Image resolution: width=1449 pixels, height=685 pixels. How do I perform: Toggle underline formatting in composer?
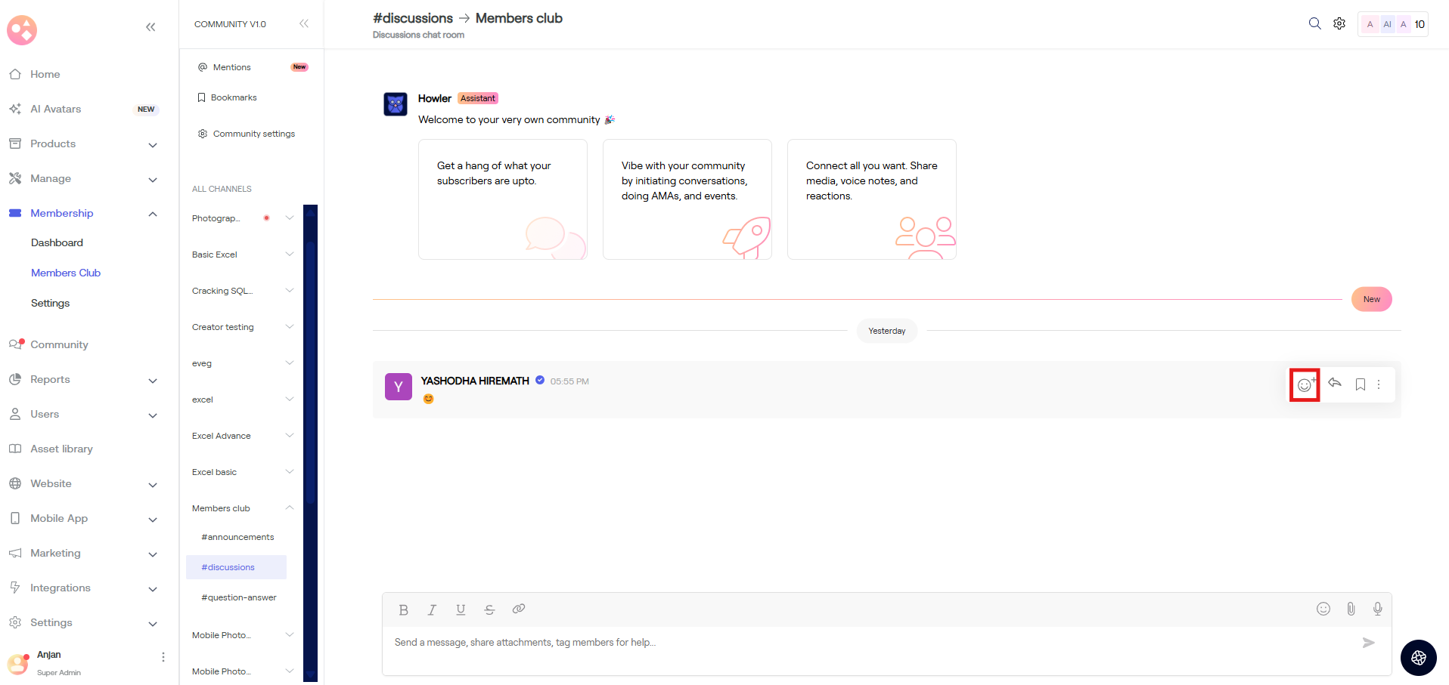click(461, 610)
